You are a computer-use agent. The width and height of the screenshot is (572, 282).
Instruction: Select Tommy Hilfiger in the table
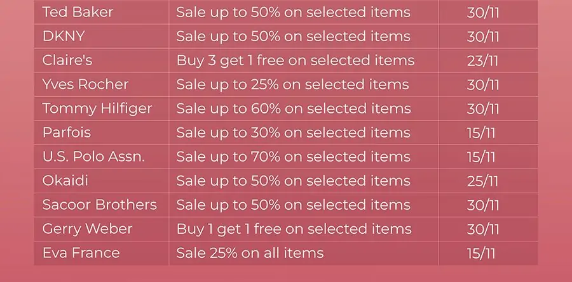click(97, 108)
